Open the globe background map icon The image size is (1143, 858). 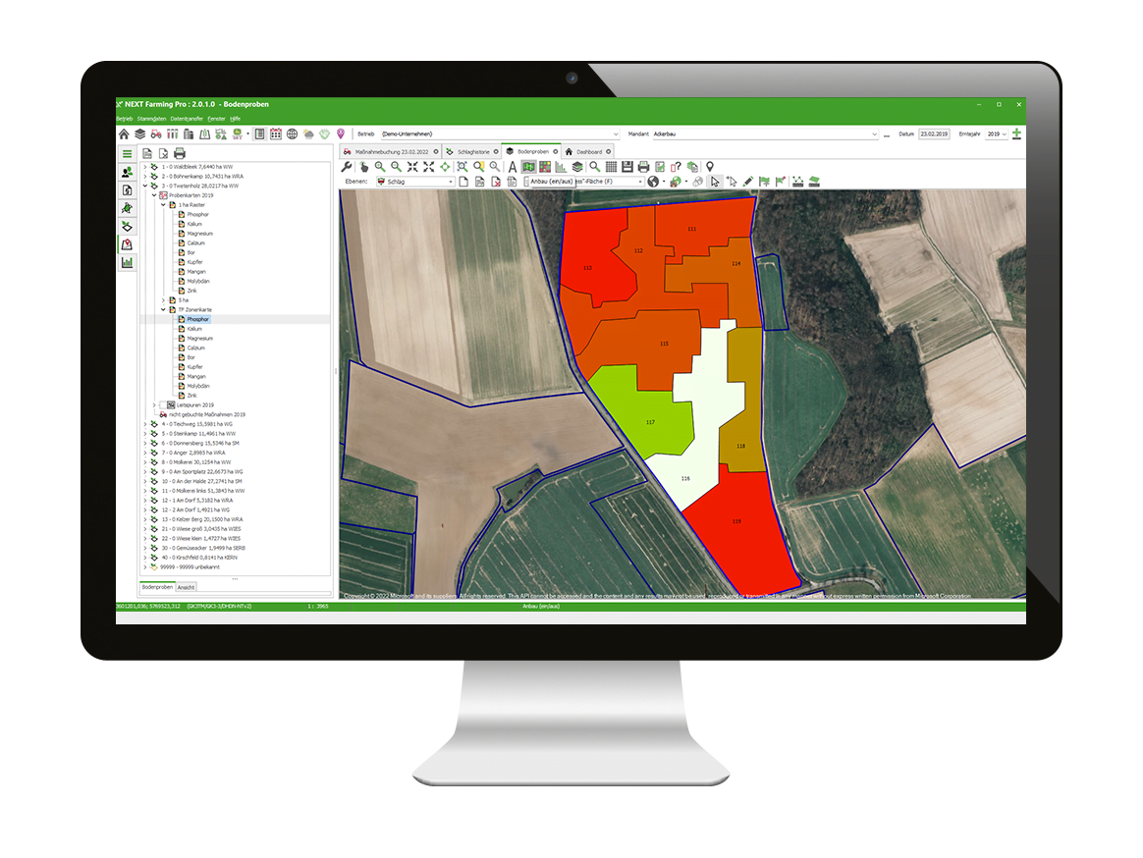click(652, 182)
